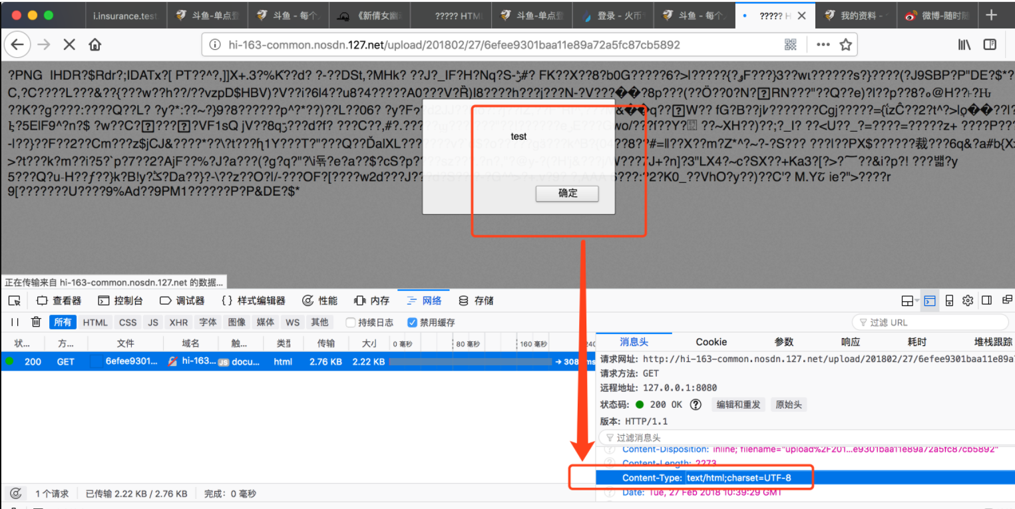1015x509 pixels.
Task: Go forward one page
Action: pyautogui.click(x=44, y=45)
